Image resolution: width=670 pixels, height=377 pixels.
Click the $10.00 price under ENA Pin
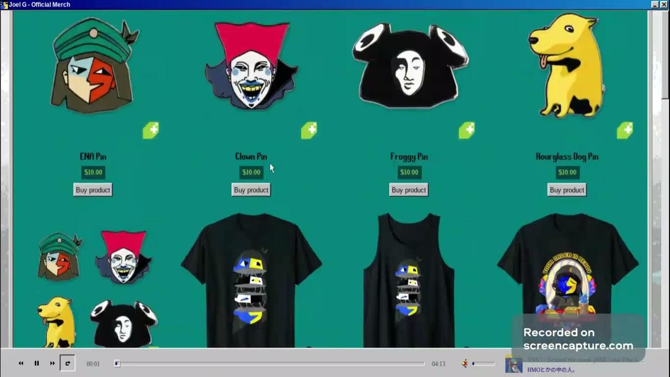tap(93, 172)
